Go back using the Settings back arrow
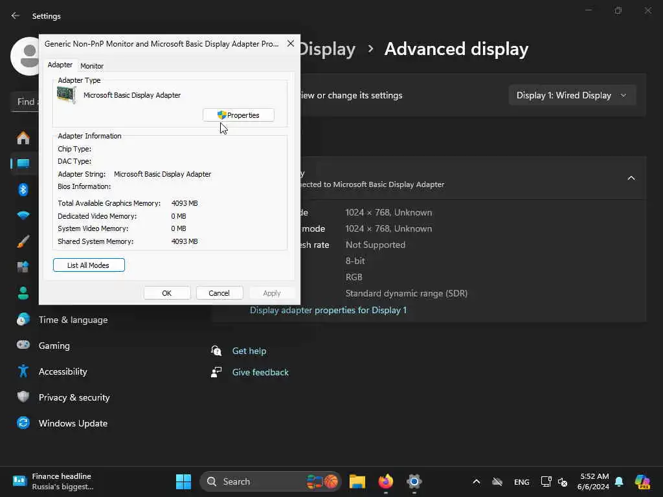663x497 pixels. tap(16, 16)
